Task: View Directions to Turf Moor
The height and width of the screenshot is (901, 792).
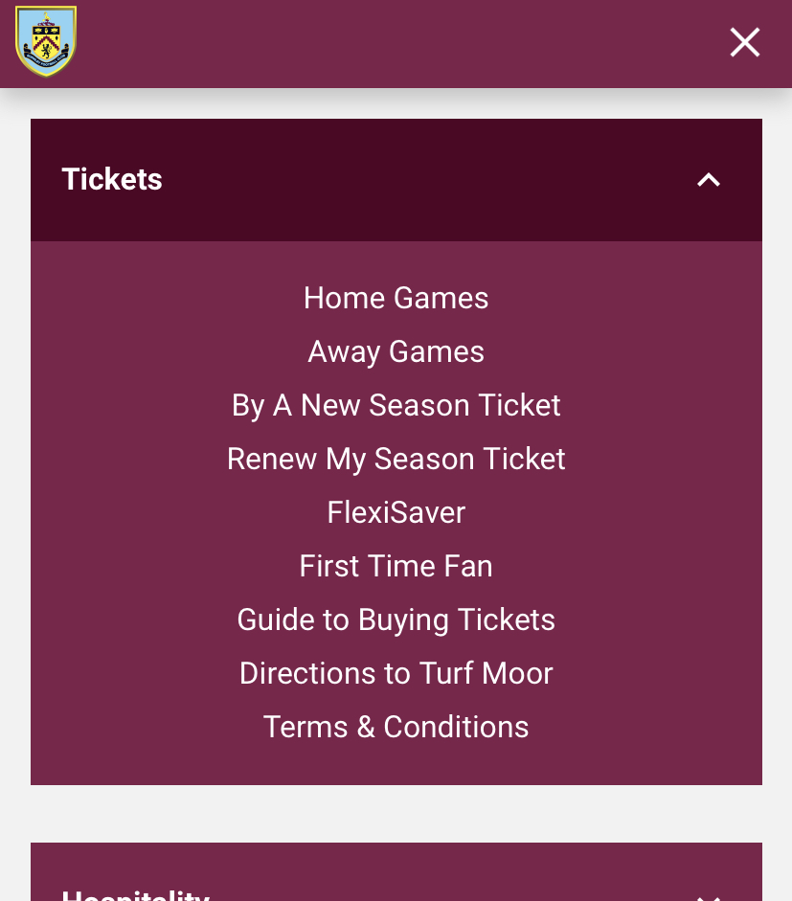Action: 396,673
